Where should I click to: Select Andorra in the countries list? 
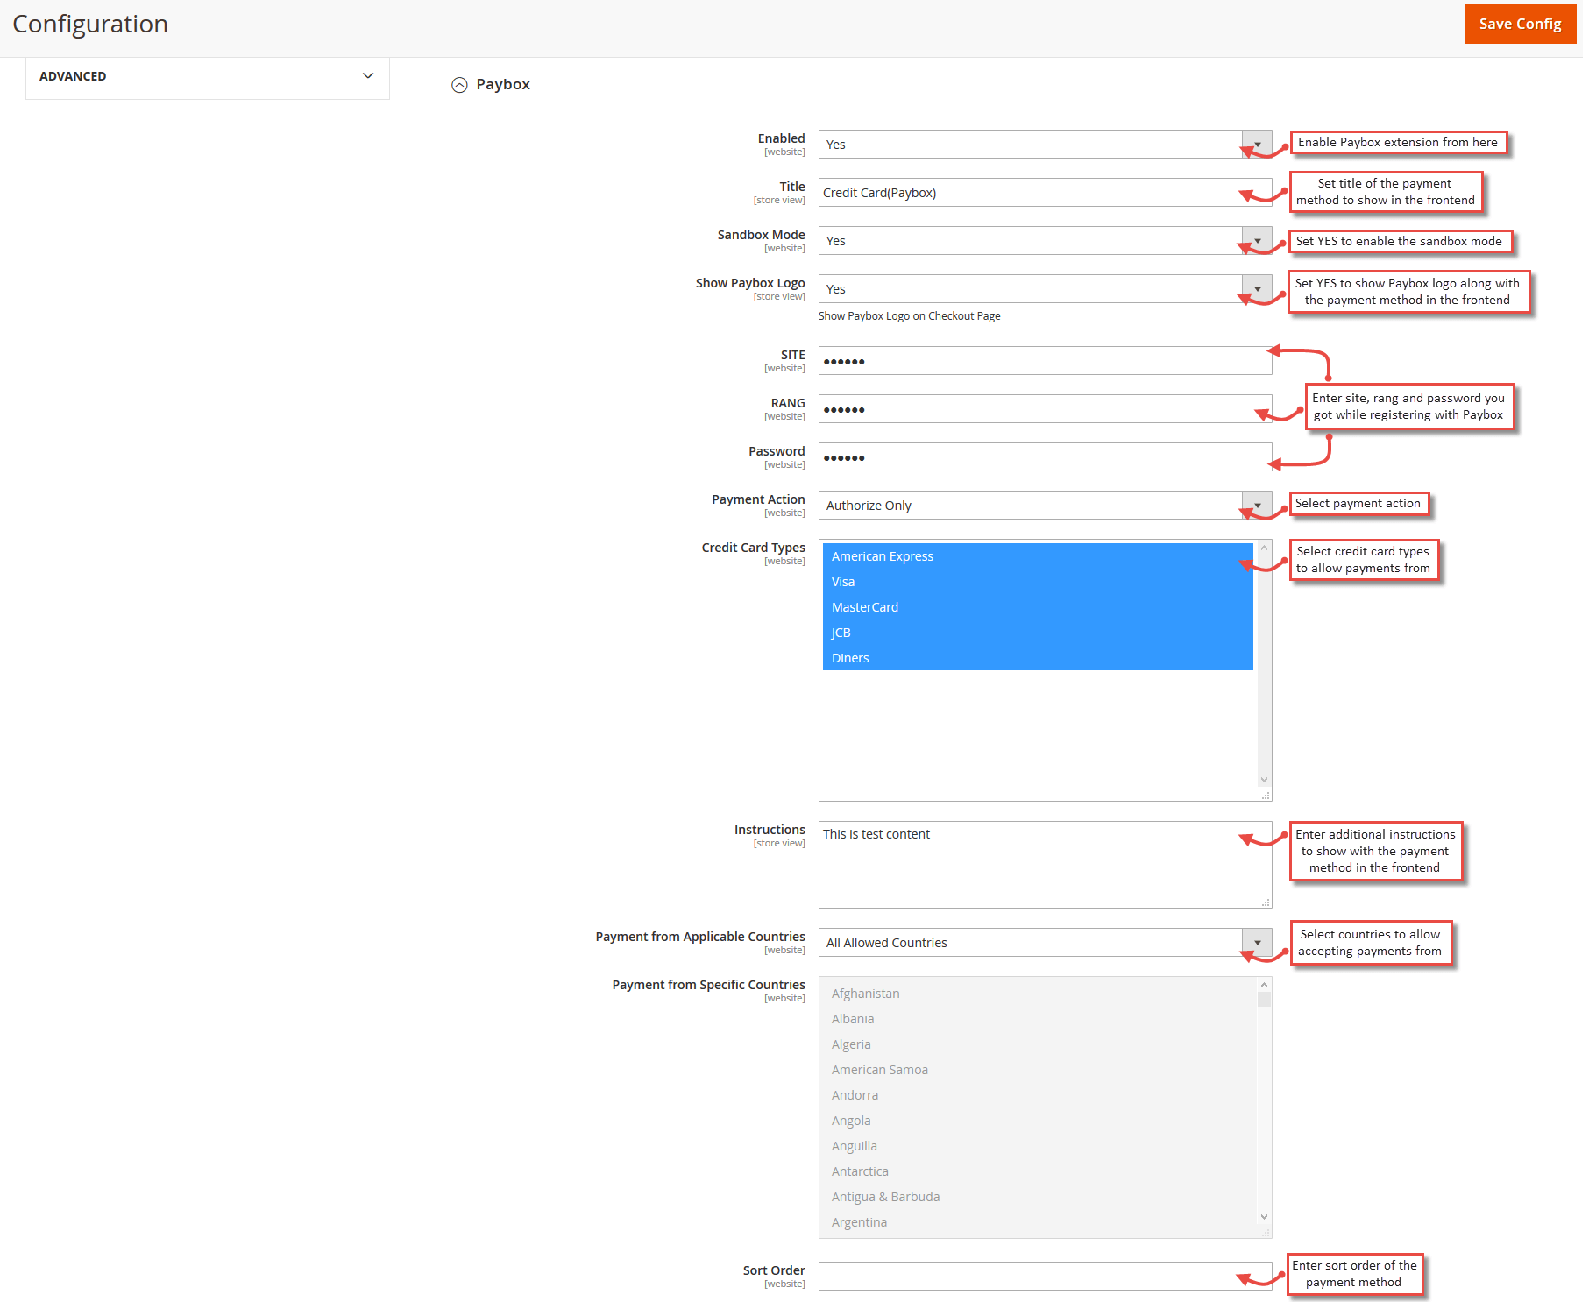(x=1038, y=1095)
